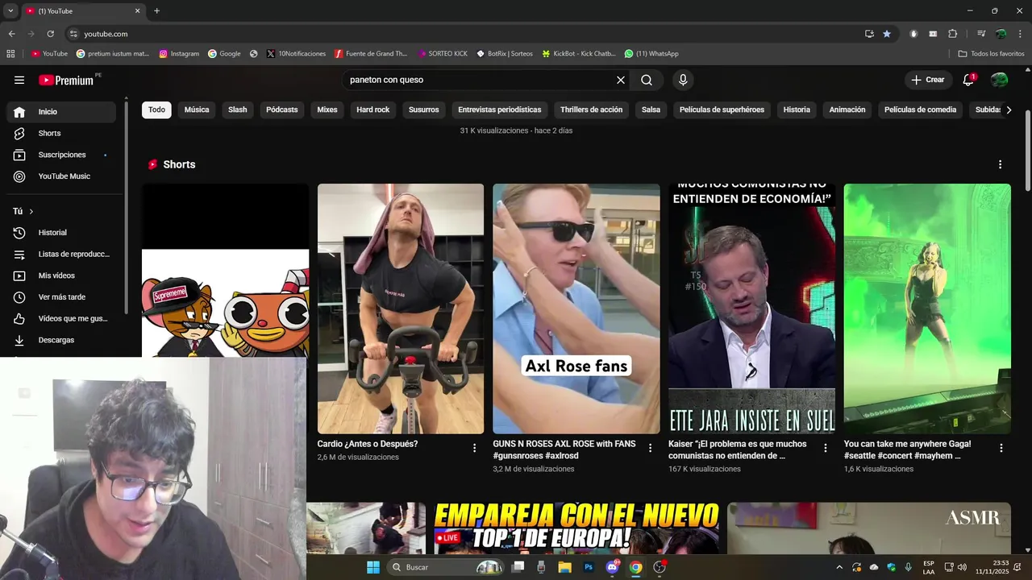
Task: Select the Películas de comedia chip
Action: (920, 110)
